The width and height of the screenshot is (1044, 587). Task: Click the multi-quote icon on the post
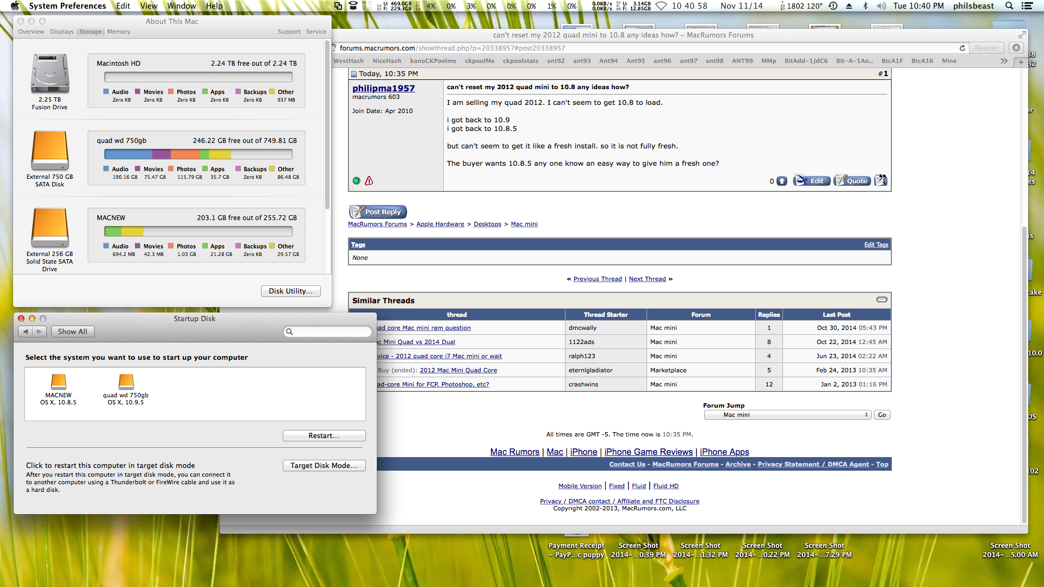click(x=880, y=180)
